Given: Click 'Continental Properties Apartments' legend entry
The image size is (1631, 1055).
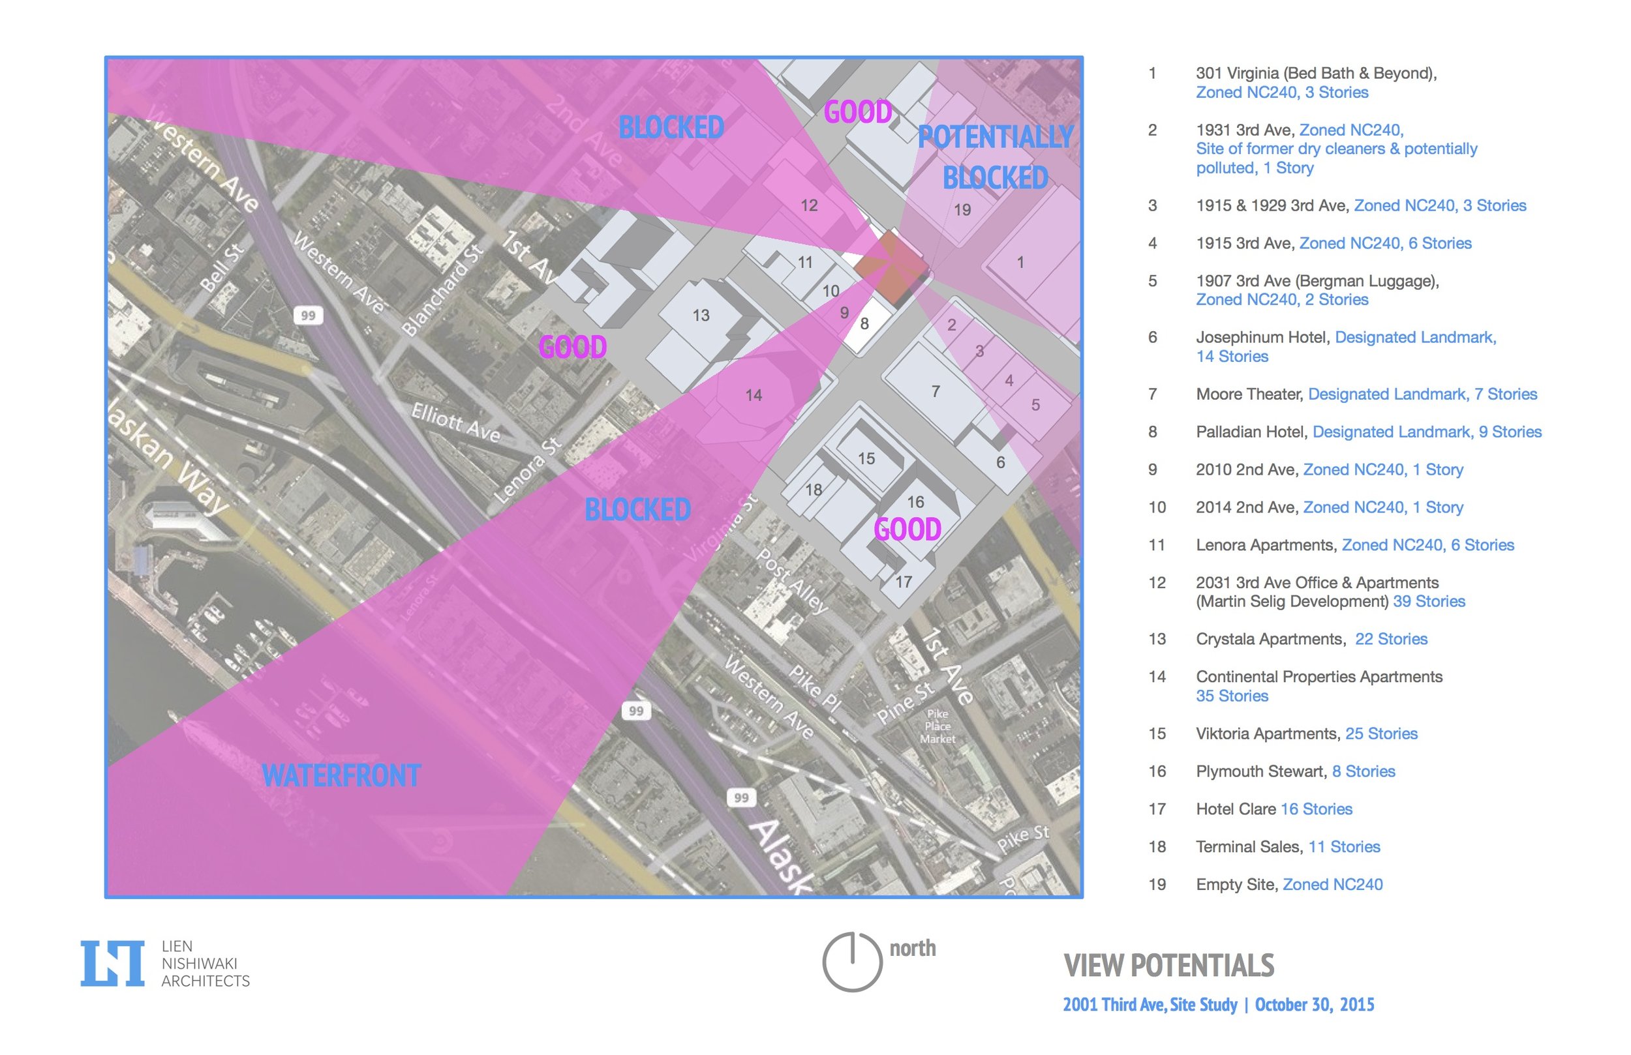Looking at the screenshot, I should pyautogui.click(x=1319, y=677).
